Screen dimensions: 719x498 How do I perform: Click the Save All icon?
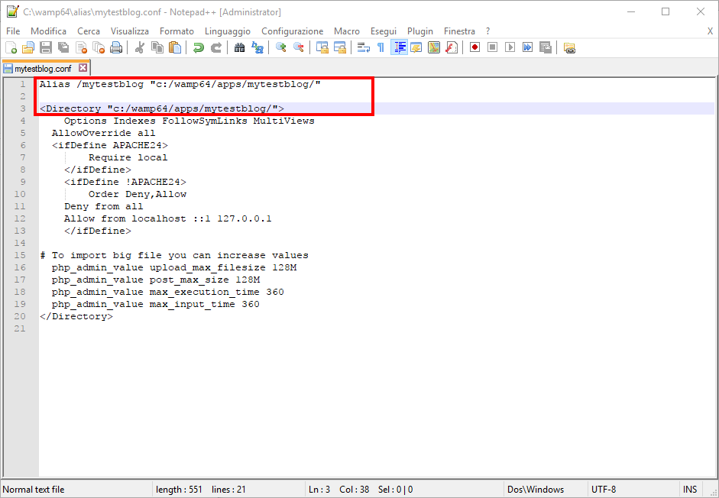[x=63, y=47]
